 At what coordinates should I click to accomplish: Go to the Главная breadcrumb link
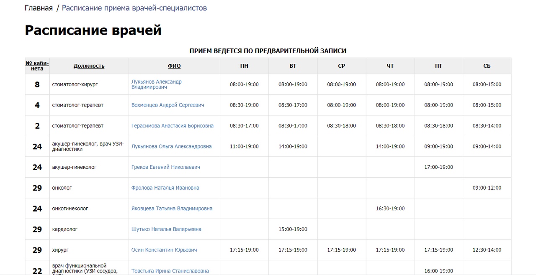tap(39, 8)
